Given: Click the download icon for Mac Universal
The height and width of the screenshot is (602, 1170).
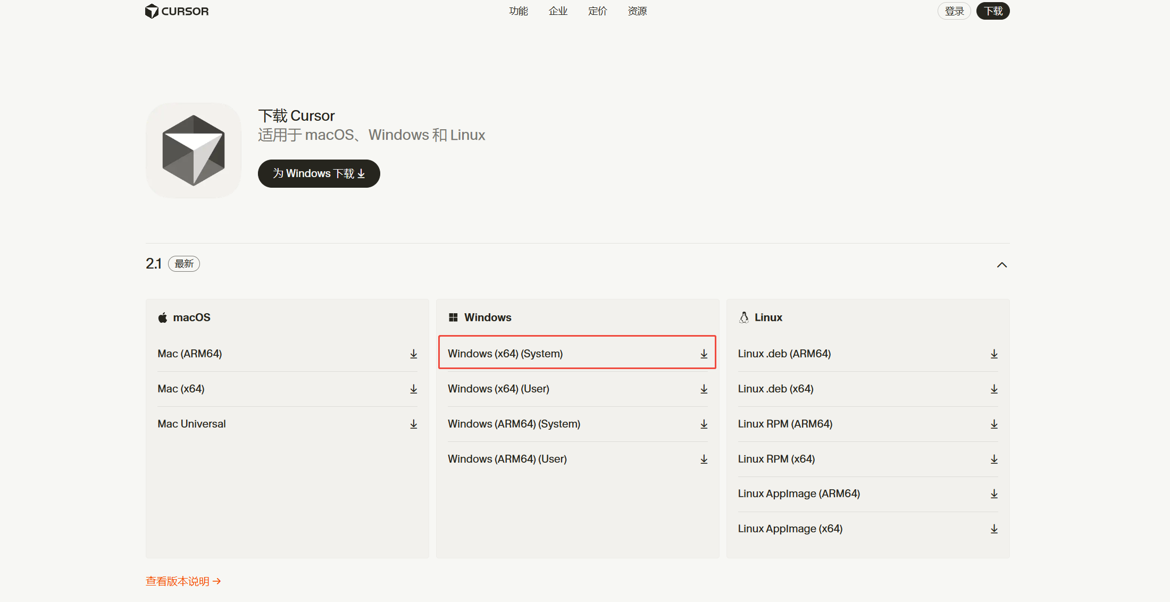Looking at the screenshot, I should pos(413,424).
